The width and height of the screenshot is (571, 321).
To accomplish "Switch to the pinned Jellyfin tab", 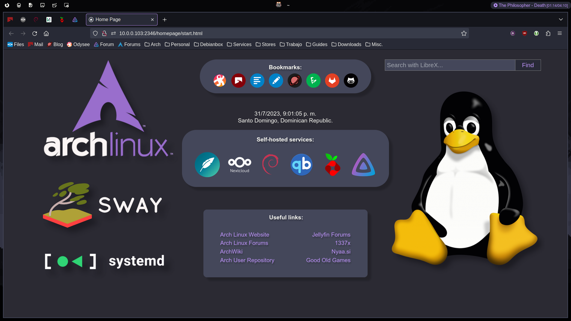I will 75,19.
